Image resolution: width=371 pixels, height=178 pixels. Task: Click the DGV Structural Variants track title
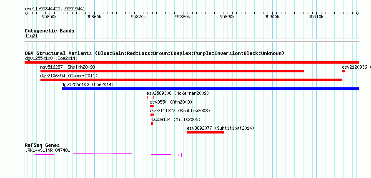155,53
